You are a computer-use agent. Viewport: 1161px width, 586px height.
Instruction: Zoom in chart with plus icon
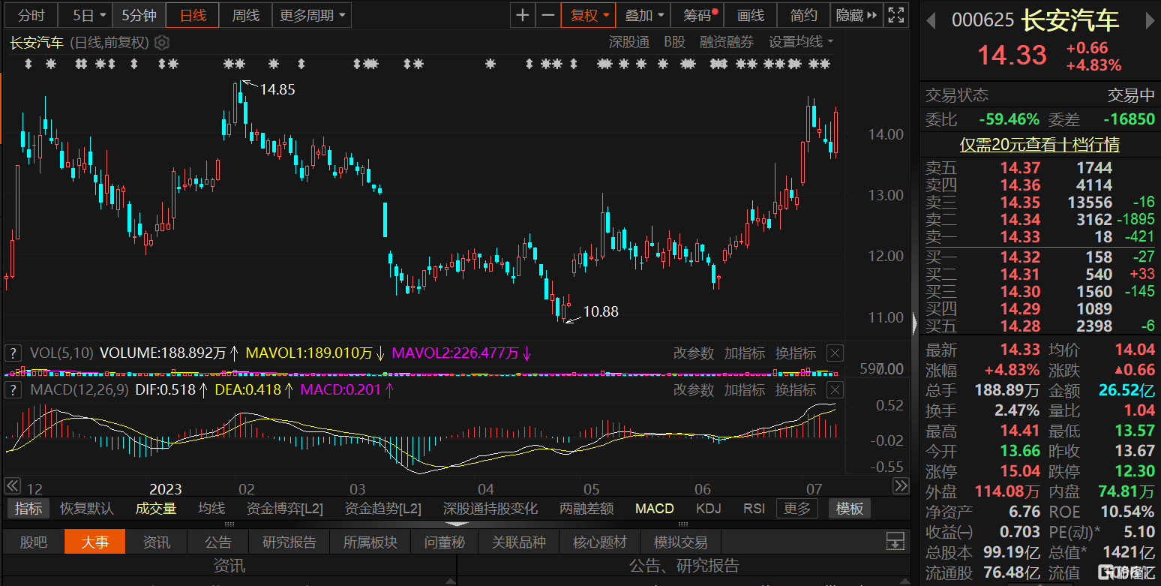(x=523, y=15)
